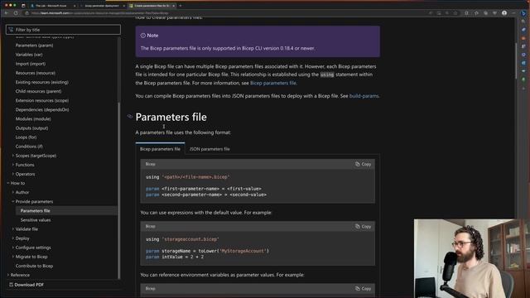Switch to the JSON parameters file tab

(210, 149)
